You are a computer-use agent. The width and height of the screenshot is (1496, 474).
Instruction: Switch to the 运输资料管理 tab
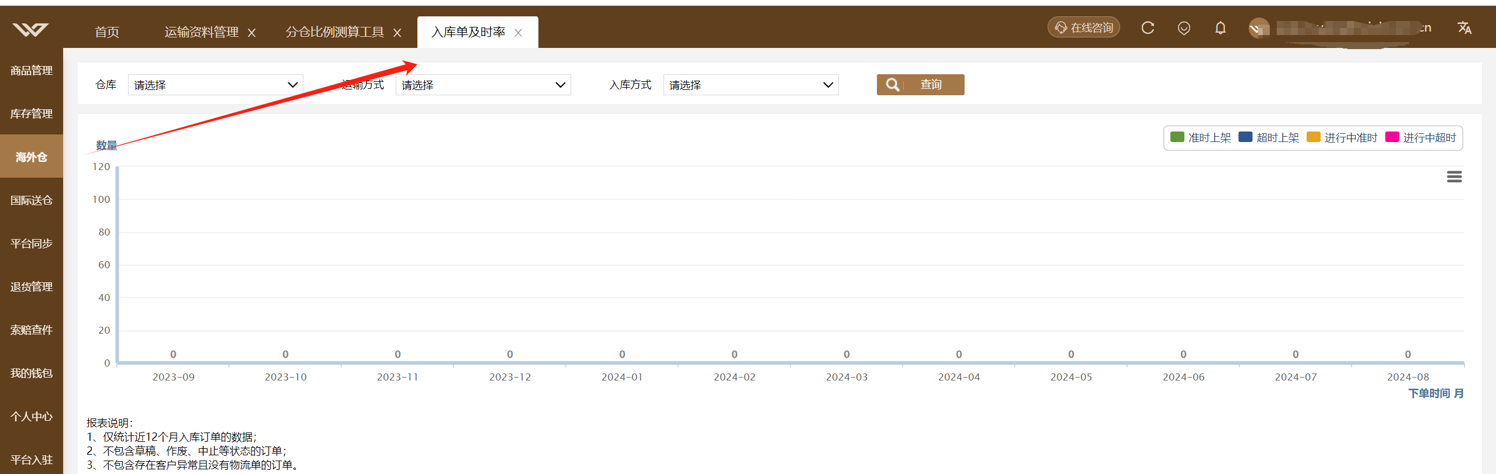click(x=202, y=32)
